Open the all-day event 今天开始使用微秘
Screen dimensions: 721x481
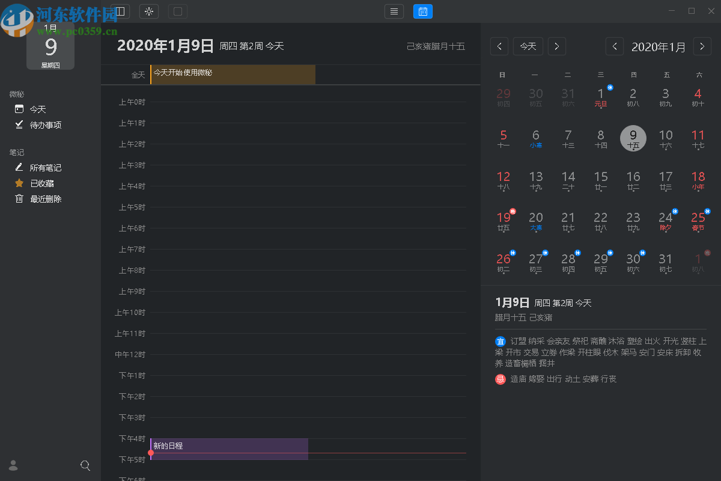pos(233,74)
